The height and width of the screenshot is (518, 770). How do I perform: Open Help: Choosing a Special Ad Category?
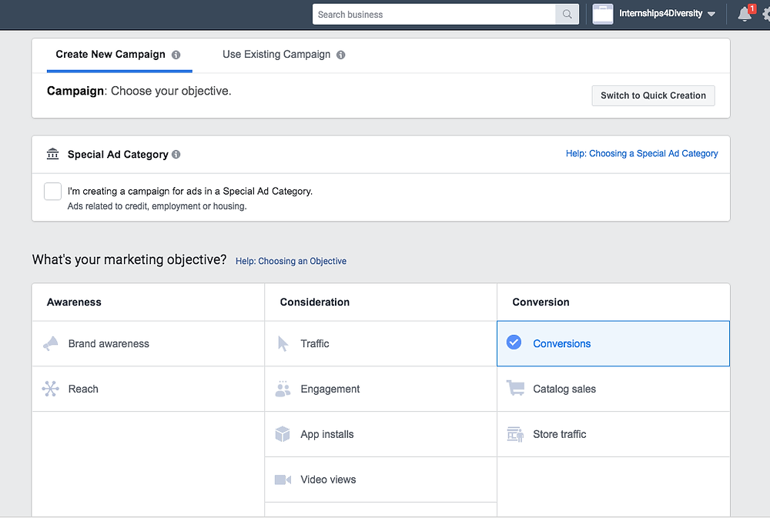(x=642, y=154)
